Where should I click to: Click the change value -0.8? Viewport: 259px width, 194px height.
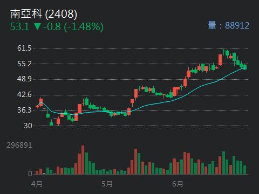52,27
